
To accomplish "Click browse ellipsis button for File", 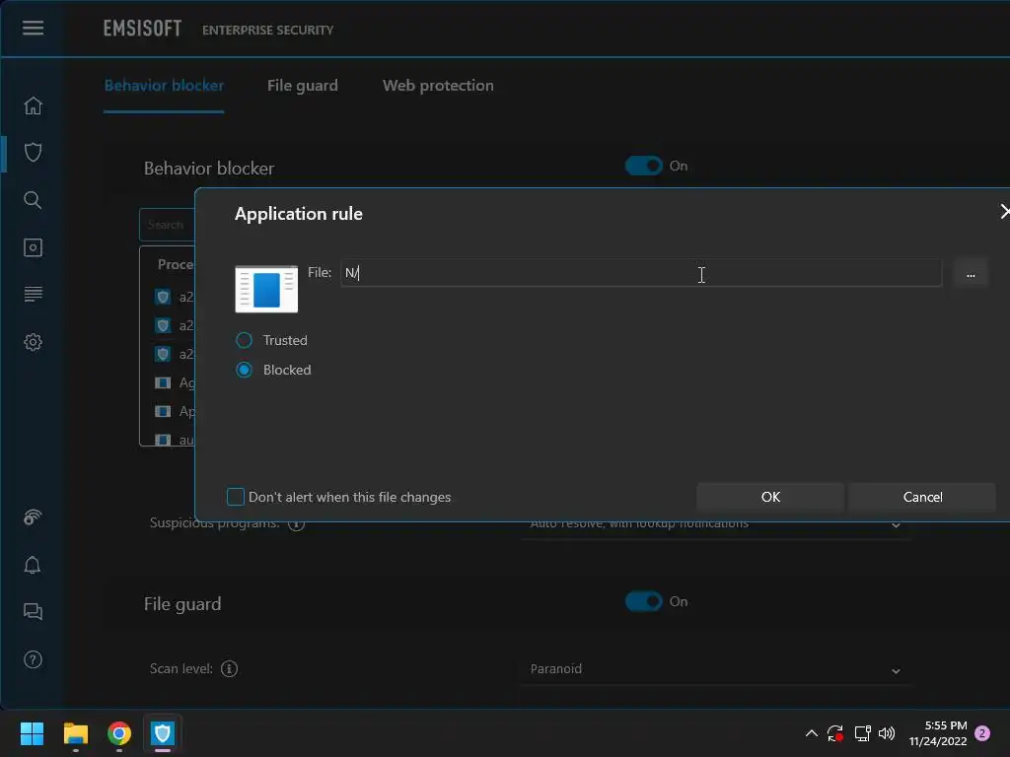I will [971, 274].
